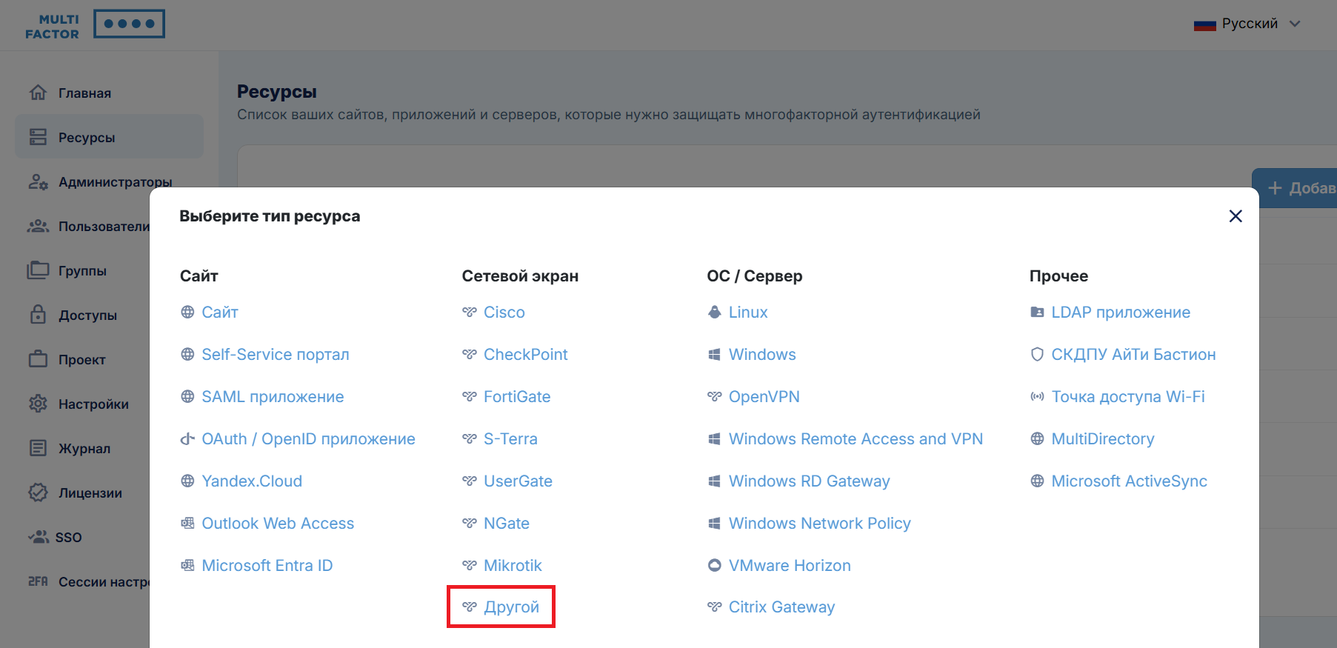This screenshot has height=648, width=1337.
Task: Click the circle icon beside VMware Horizon
Action: pos(714,566)
